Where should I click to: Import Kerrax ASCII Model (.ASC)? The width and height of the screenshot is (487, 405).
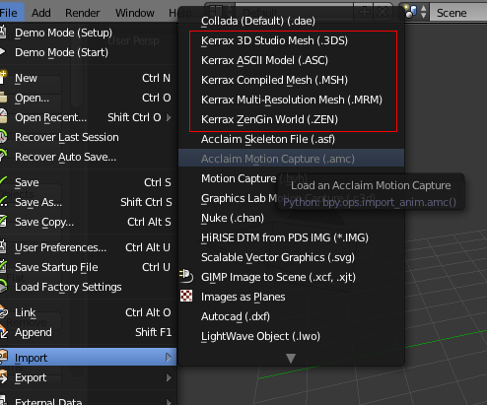pos(291,60)
